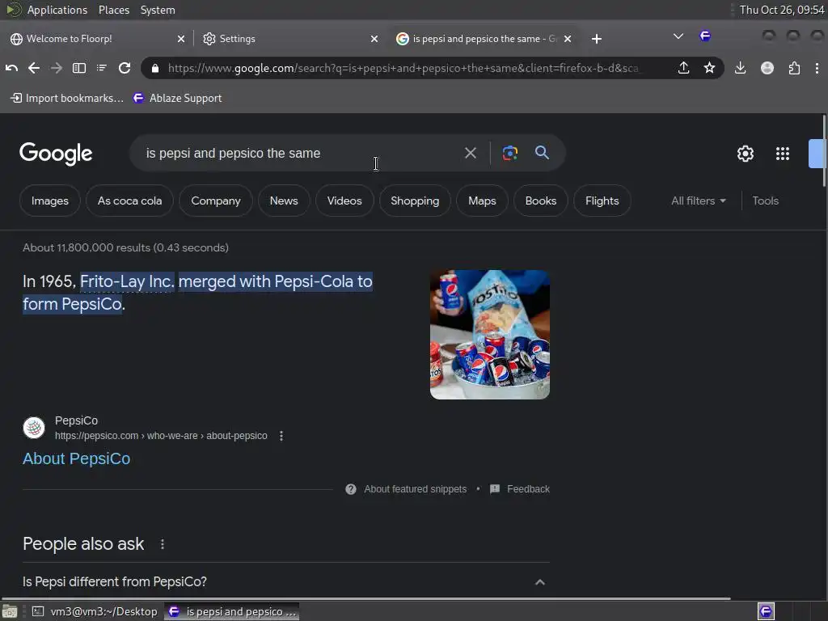Filter results by Flights

coord(602,201)
